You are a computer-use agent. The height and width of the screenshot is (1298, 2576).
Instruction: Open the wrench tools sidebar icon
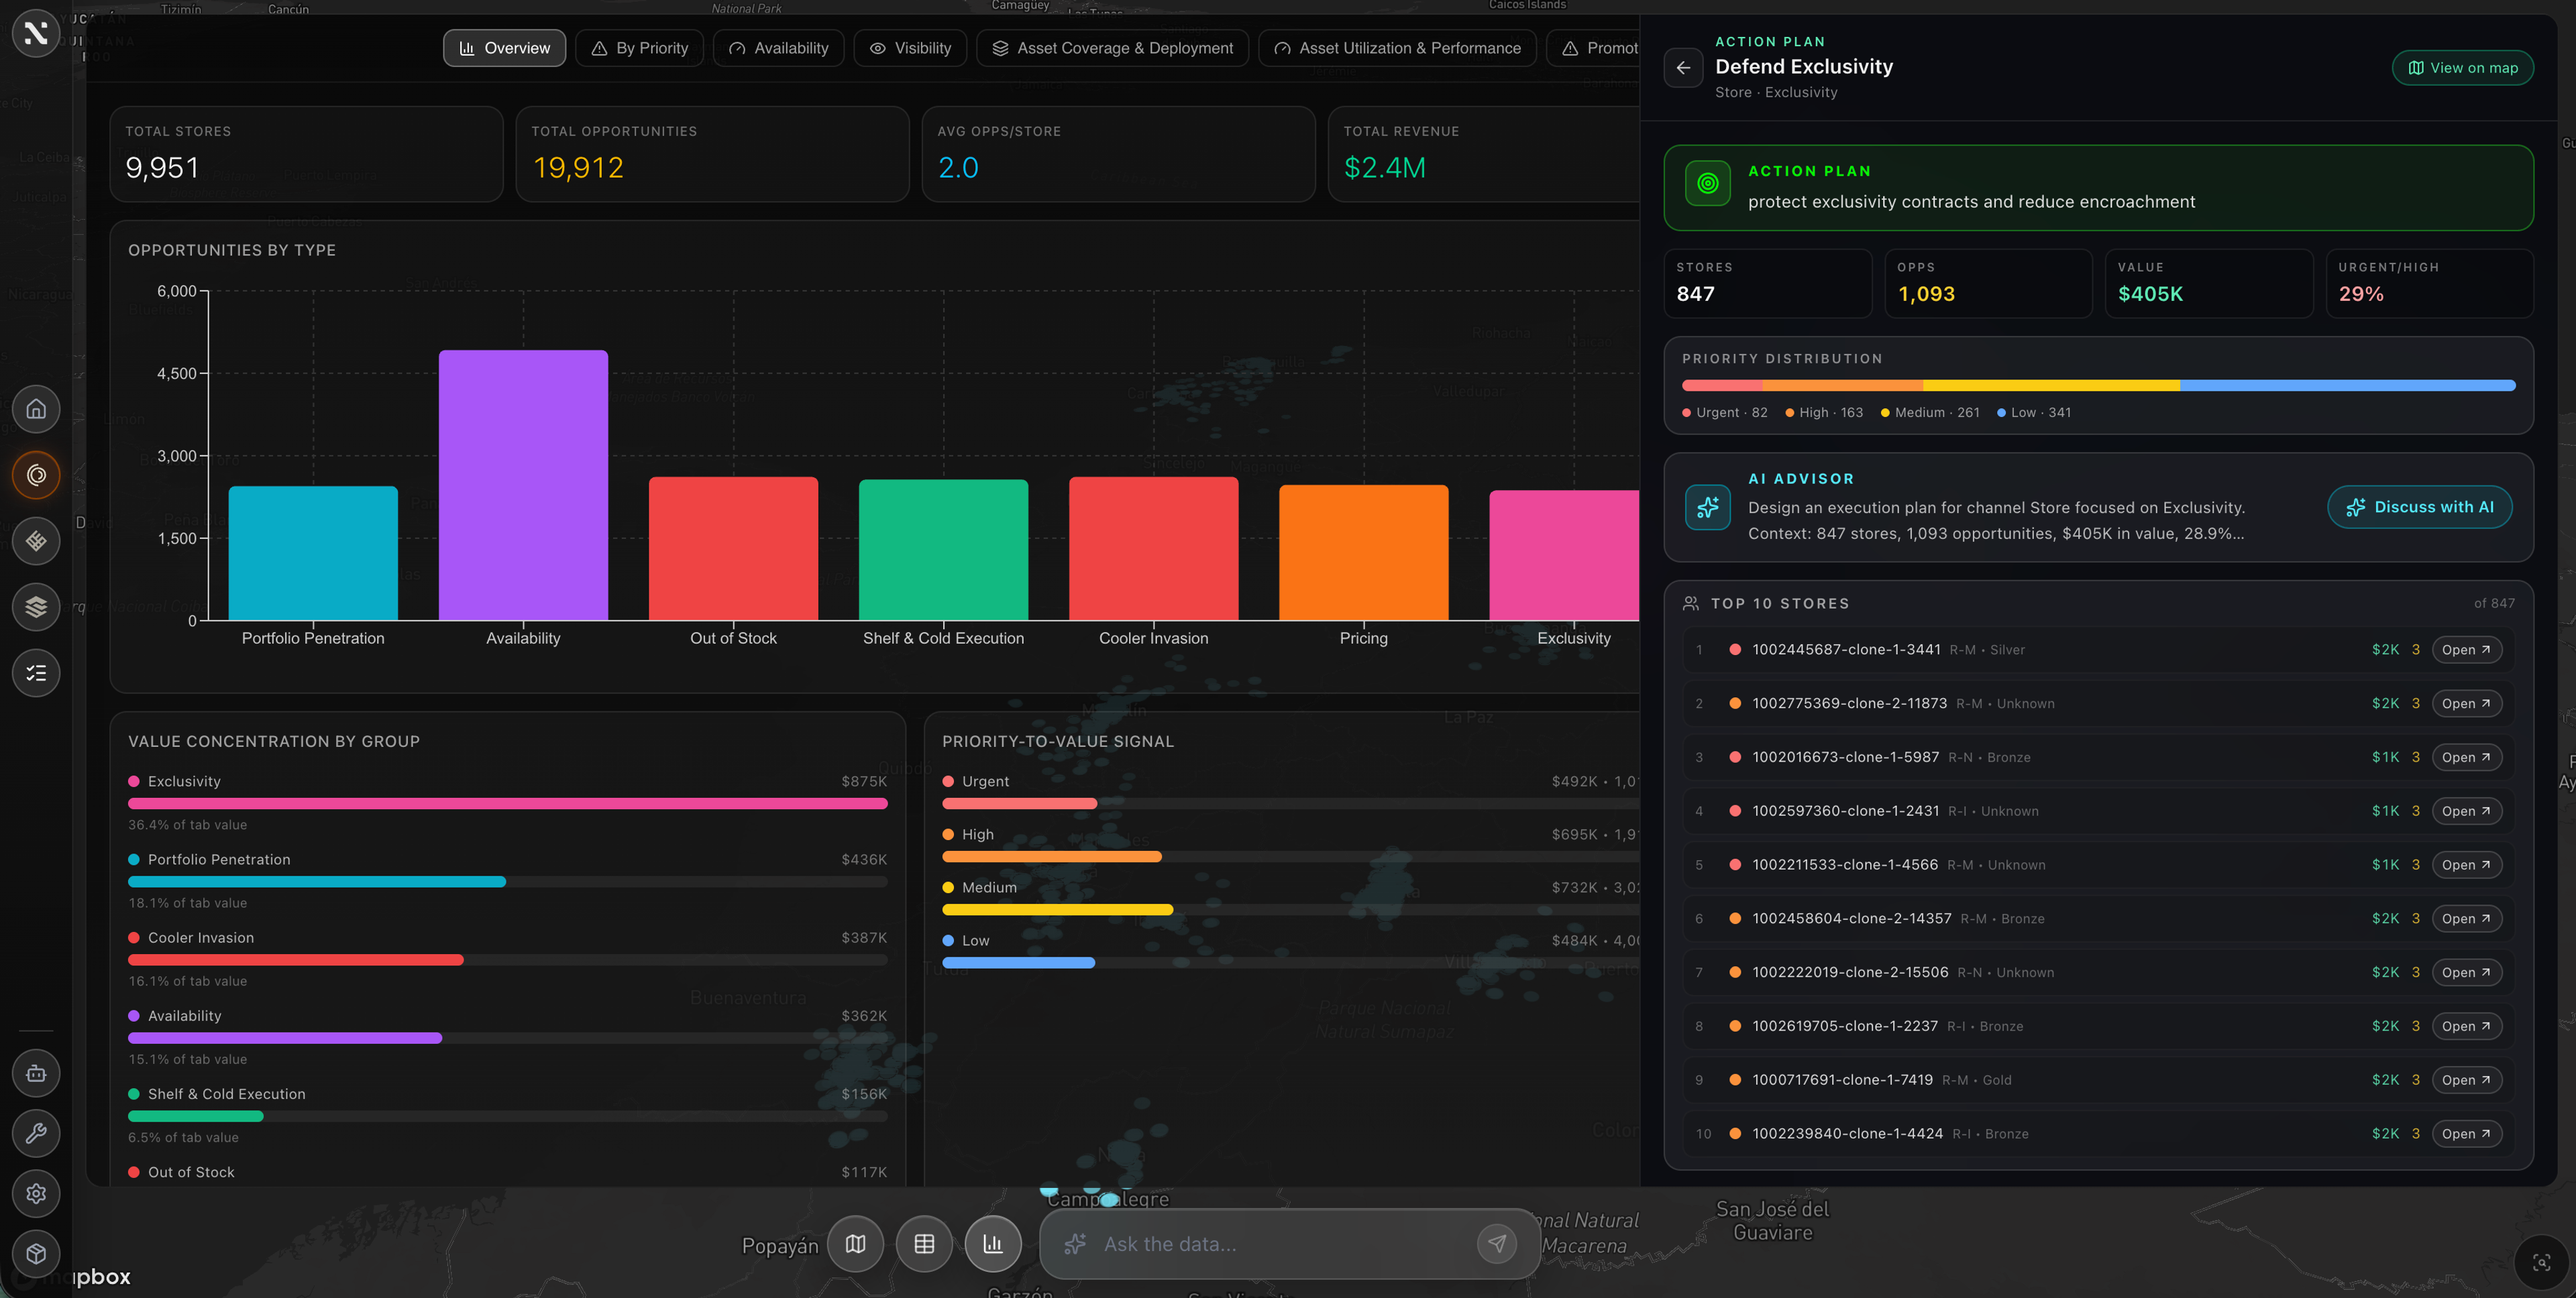pos(36,1133)
